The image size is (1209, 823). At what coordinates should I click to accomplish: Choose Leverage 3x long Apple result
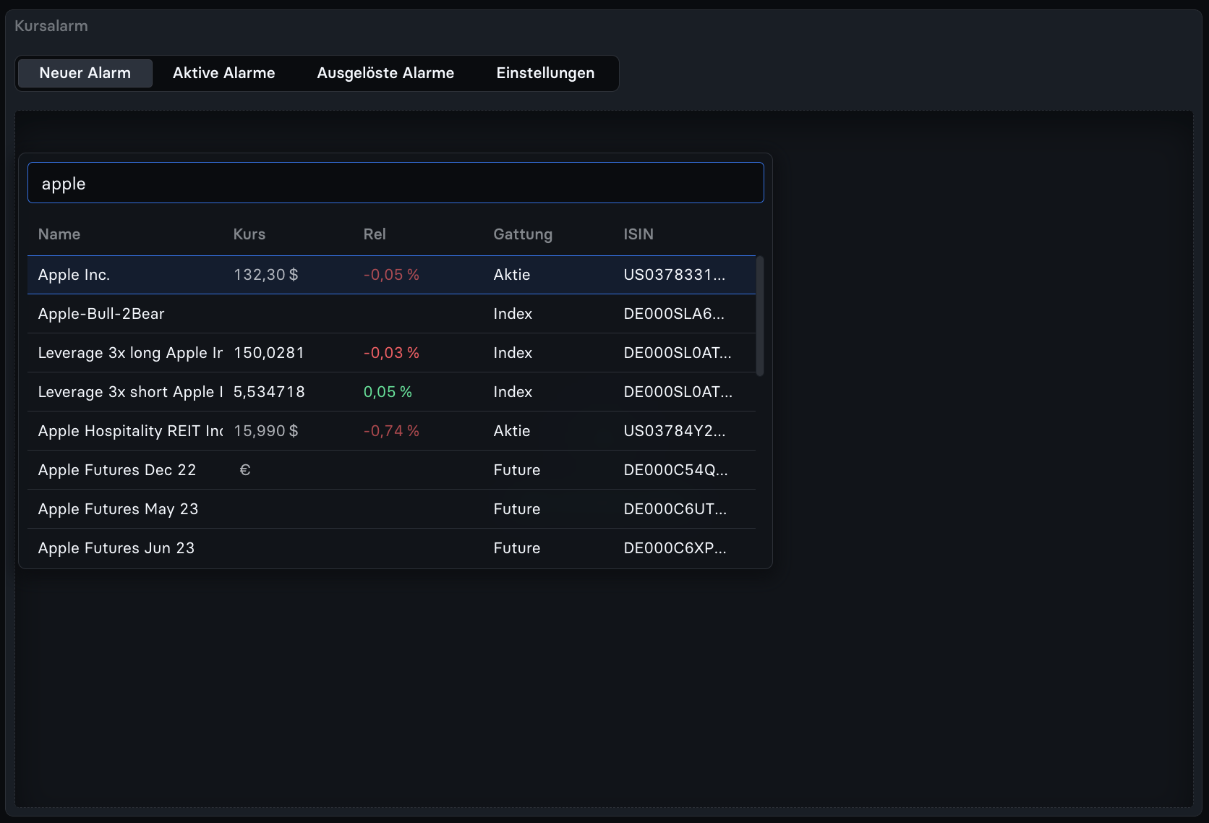(x=391, y=353)
